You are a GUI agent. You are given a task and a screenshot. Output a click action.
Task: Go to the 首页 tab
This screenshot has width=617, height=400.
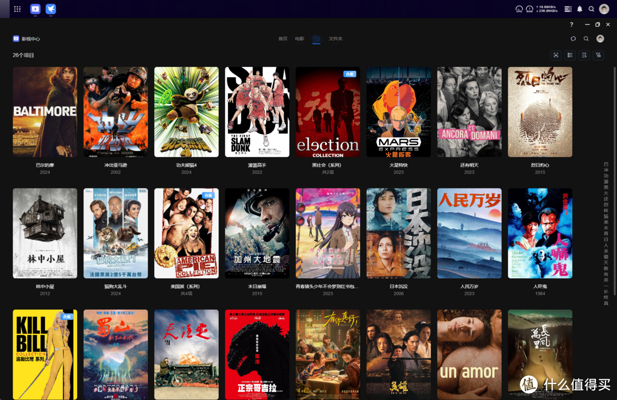point(283,39)
